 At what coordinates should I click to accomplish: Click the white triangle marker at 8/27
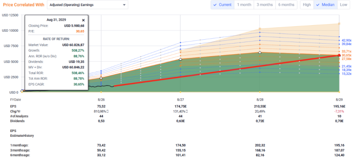[x=180, y=59]
